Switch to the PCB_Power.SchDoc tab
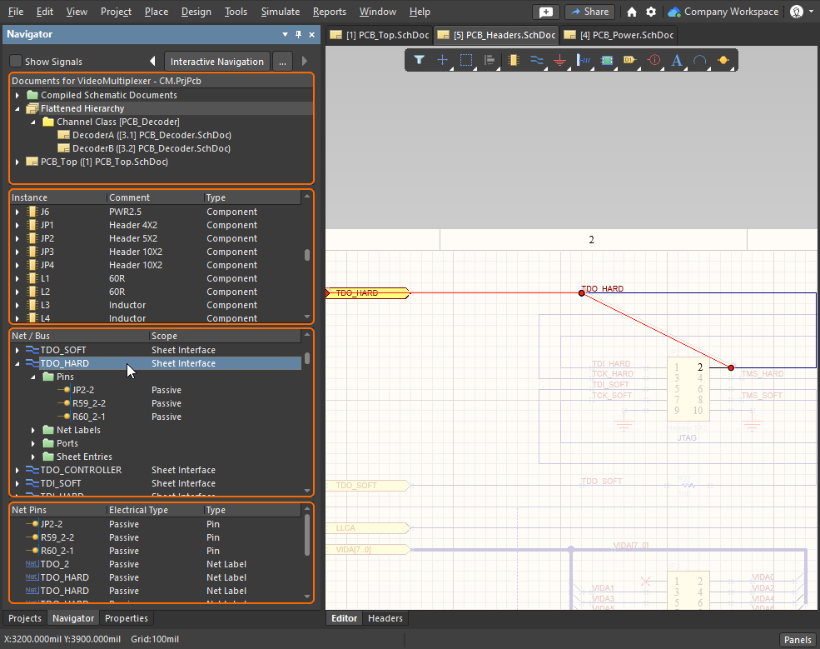The height and width of the screenshot is (649, 820). click(x=619, y=35)
